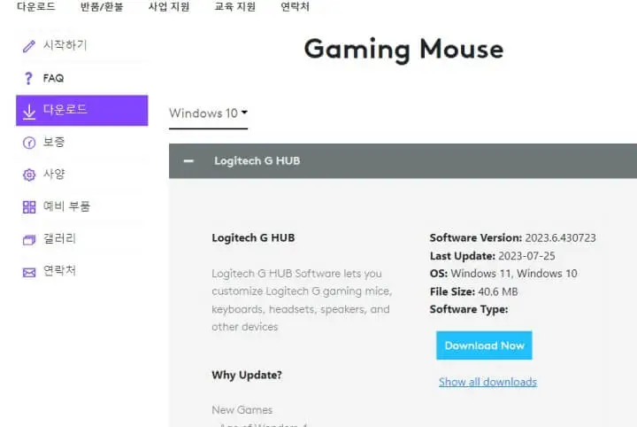The image size is (637, 427).
Task: Open 반품/환불 in the top navigation
Action: click(102, 6)
